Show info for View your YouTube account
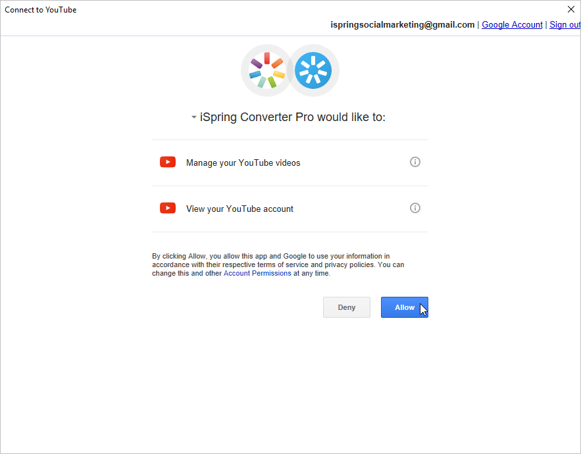The image size is (581, 454). 415,208
